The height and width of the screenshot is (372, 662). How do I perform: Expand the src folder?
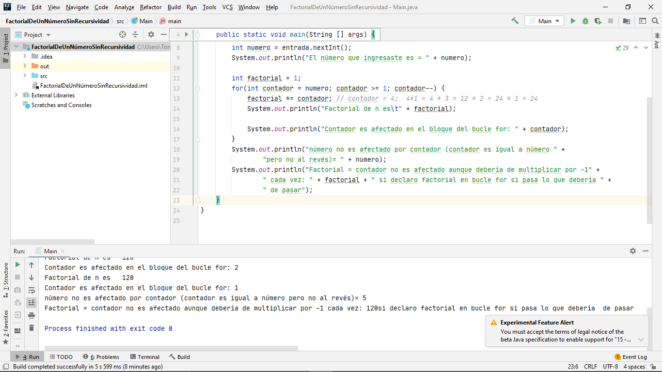tap(25, 76)
